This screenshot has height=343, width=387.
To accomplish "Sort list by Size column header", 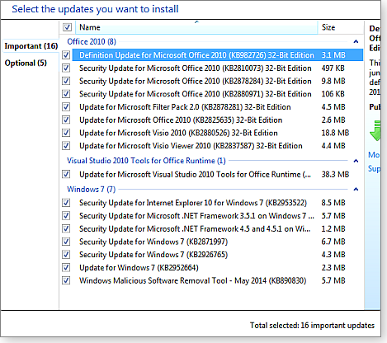I will (341, 27).
